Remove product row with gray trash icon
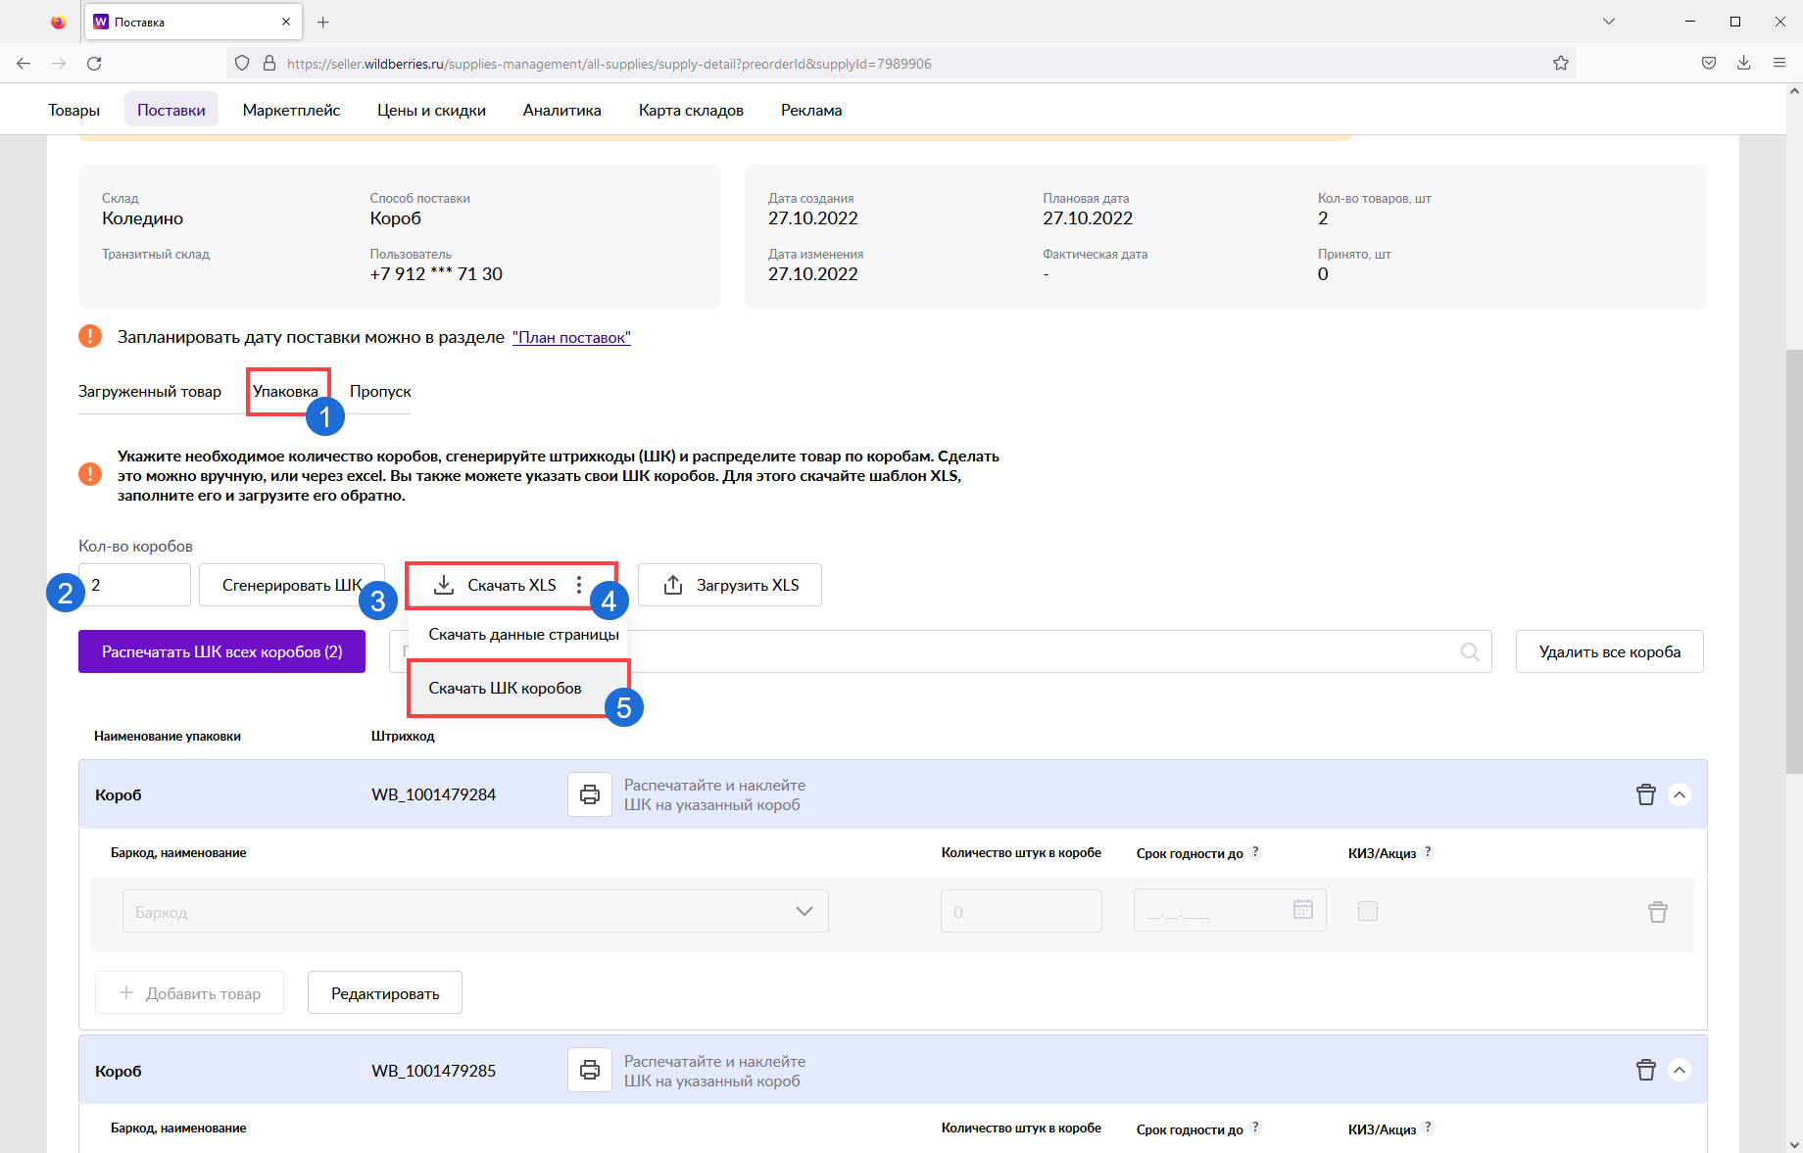 coord(1657,912)
